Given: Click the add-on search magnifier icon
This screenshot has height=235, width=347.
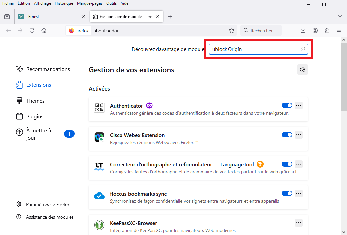Looking at the screenshot, I should (302, 49).
